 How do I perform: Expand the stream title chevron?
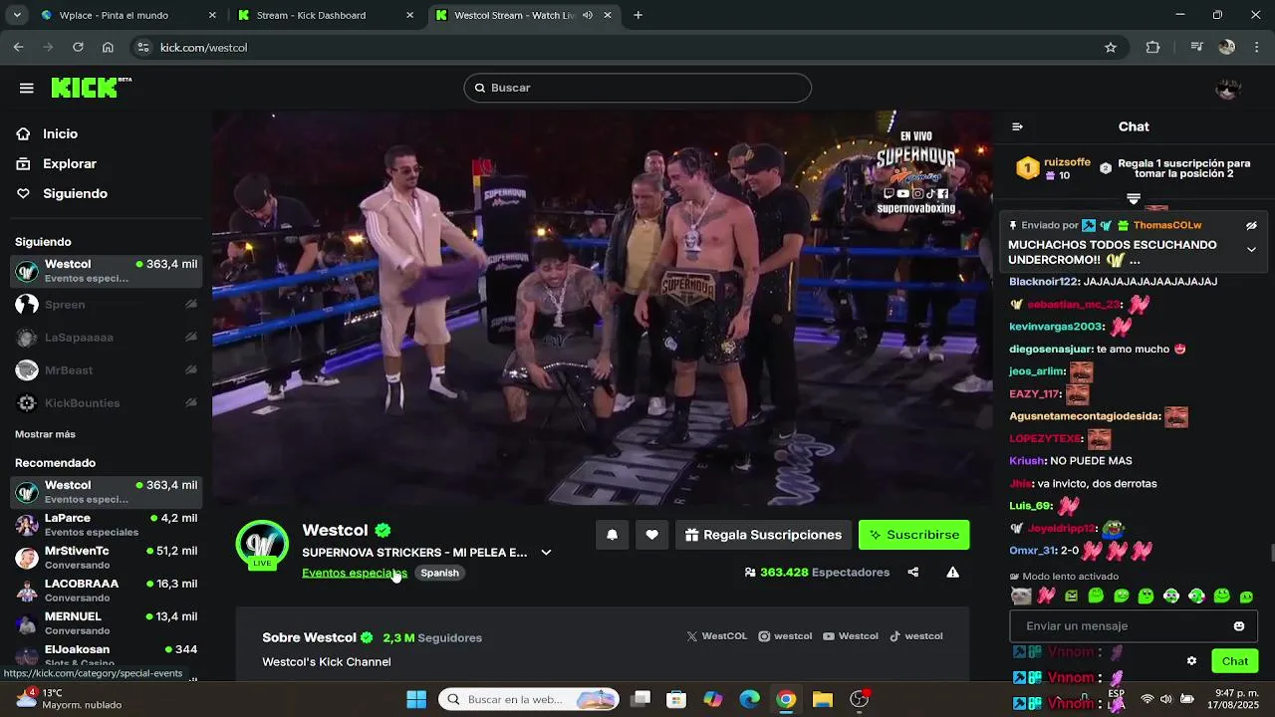[x=546, y=553]
